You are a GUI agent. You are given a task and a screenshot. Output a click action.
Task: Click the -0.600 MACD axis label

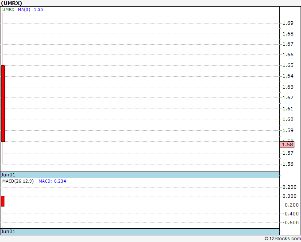pos(289,222)
